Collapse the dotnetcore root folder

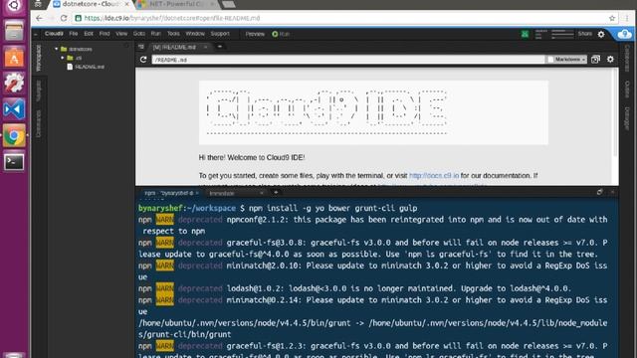click(57, 49)
